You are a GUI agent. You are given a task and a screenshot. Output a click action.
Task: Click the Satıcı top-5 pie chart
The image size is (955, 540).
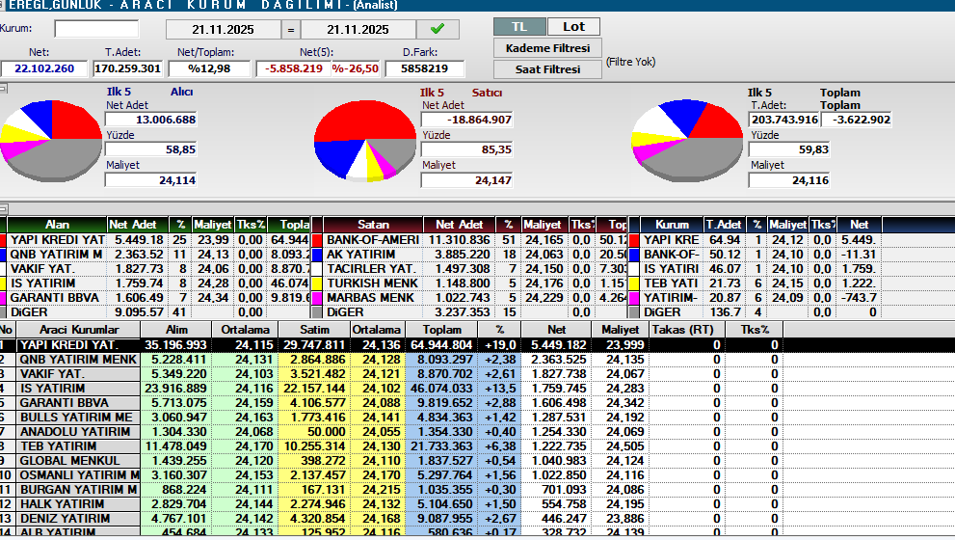pyautogui.click(x=363, y=141)
